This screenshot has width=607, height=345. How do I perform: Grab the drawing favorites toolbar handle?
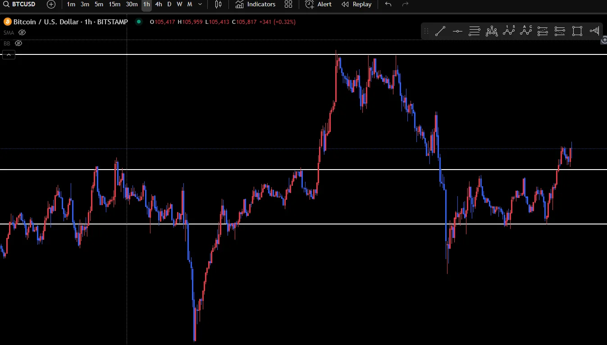point(426,31)
